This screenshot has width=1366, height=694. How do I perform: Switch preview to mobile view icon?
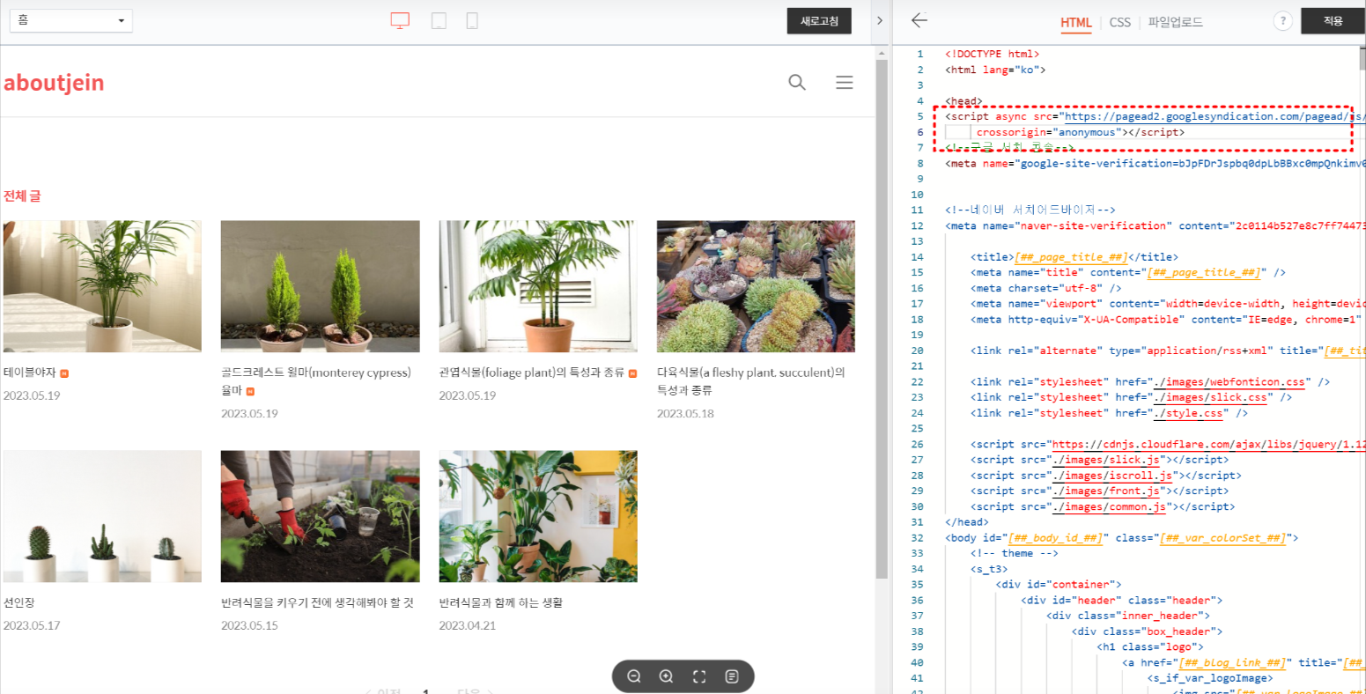472,21
